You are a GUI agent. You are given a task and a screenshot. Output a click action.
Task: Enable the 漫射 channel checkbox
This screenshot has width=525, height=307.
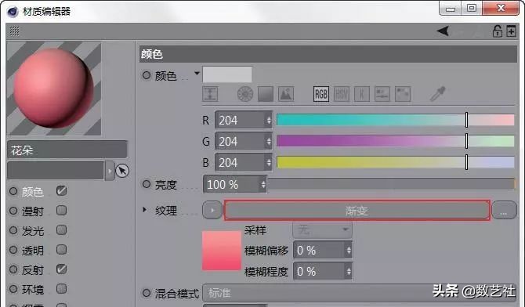pyautogui.click(x=62, y=211)
